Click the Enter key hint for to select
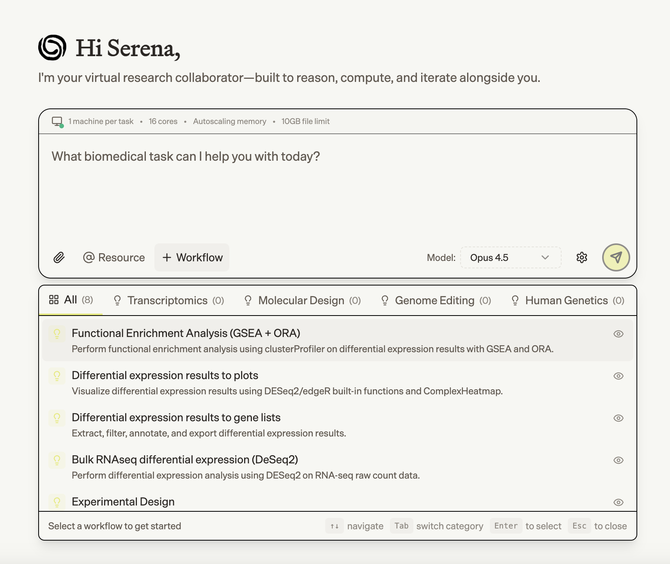 point(506,526)
